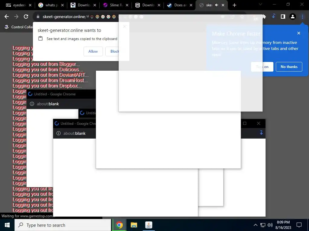Open the taskbar clock showing 8:09 PM
This screenshot has height=231, width=309.
coord(283,225)
